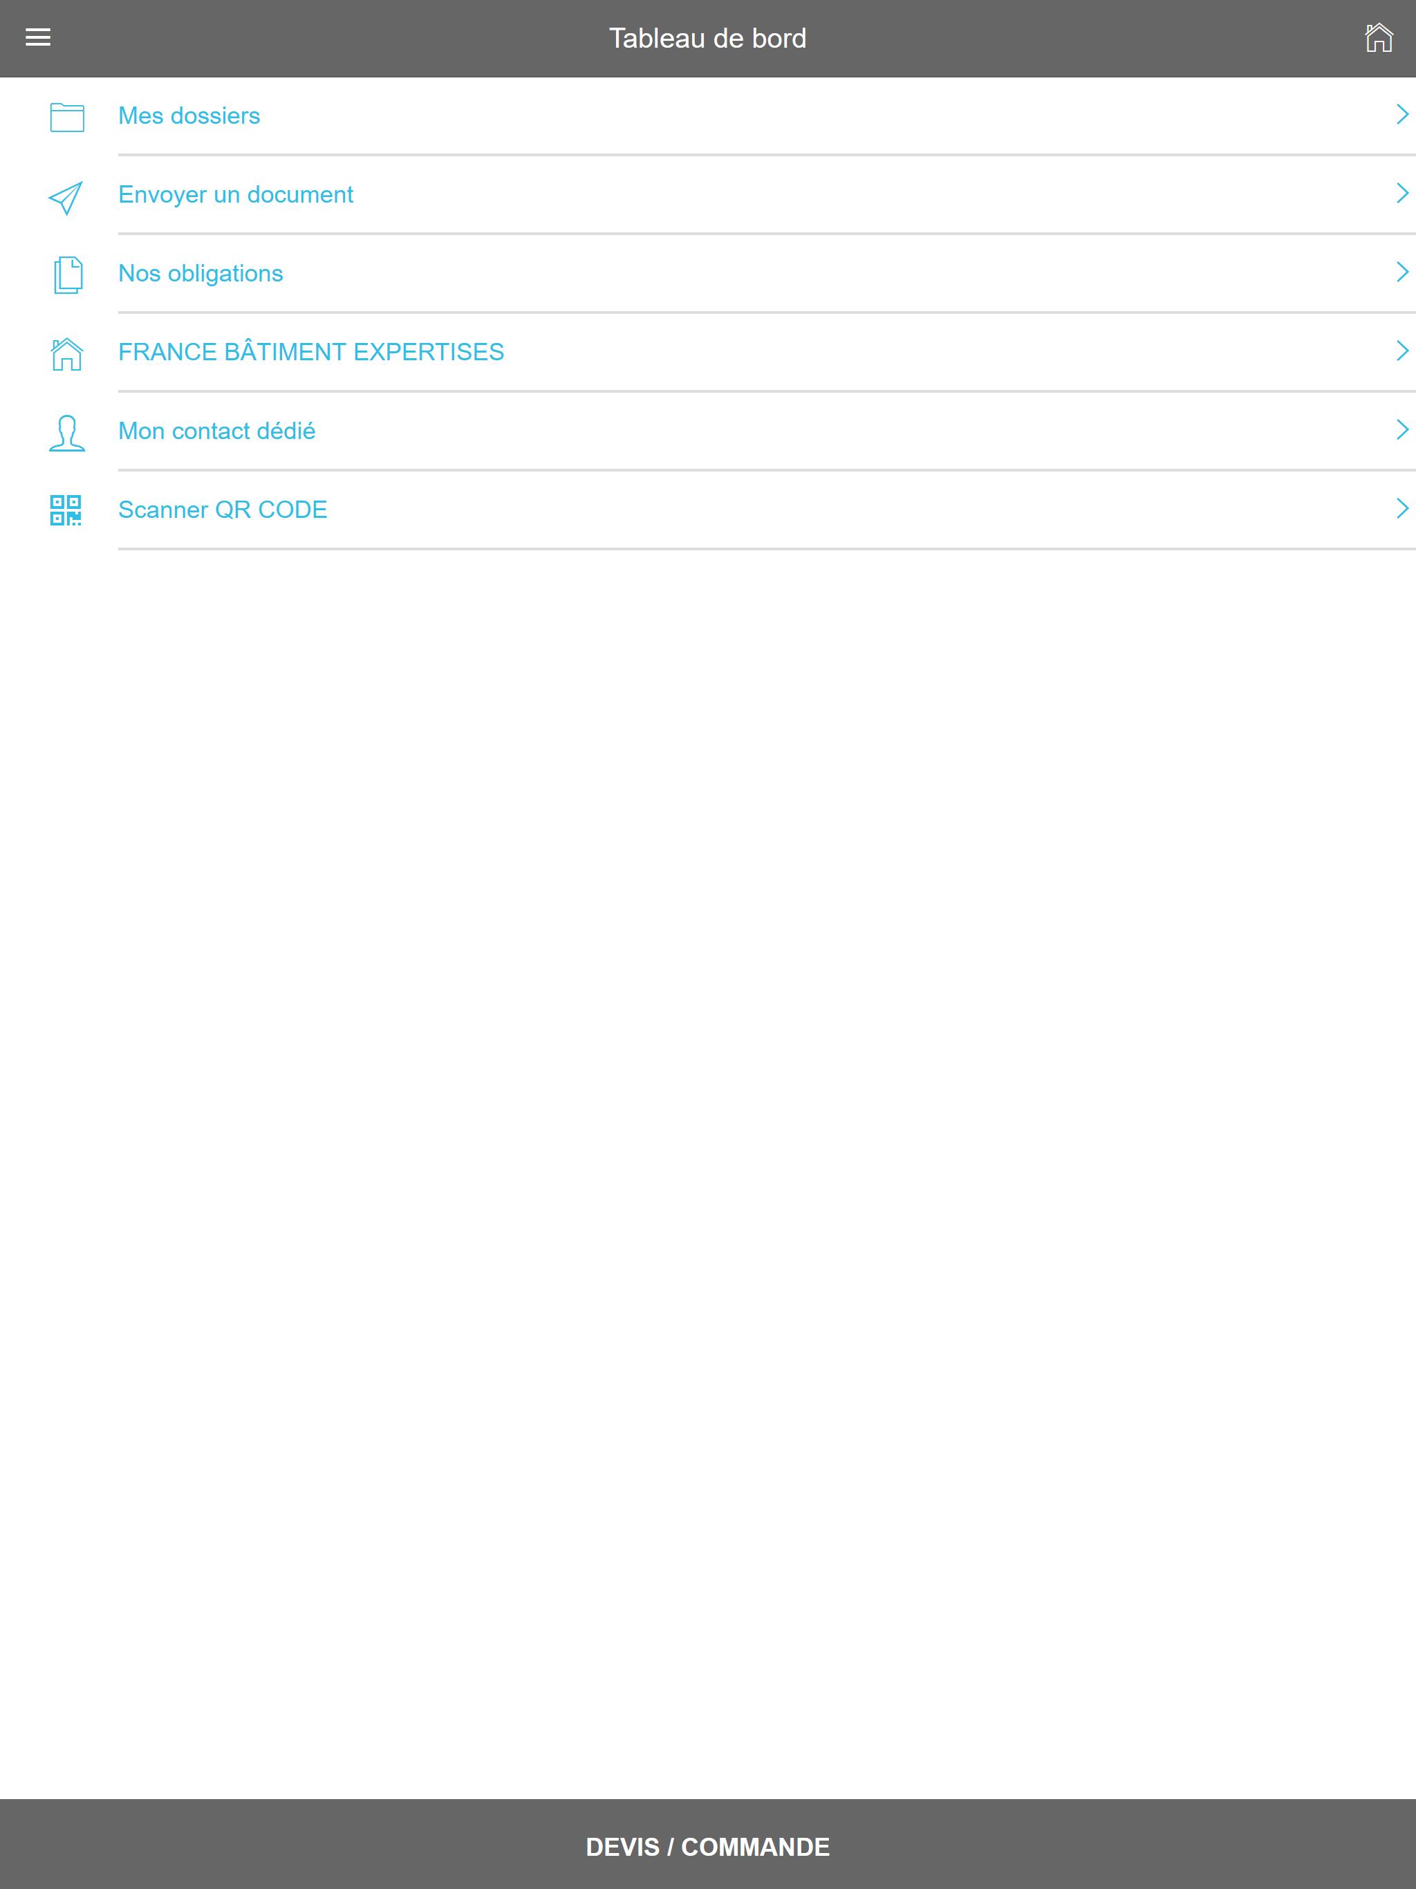Open Nos obligations label
Screen dimensions: 1416x1889
pyautogui.click(x=201, y=273)
